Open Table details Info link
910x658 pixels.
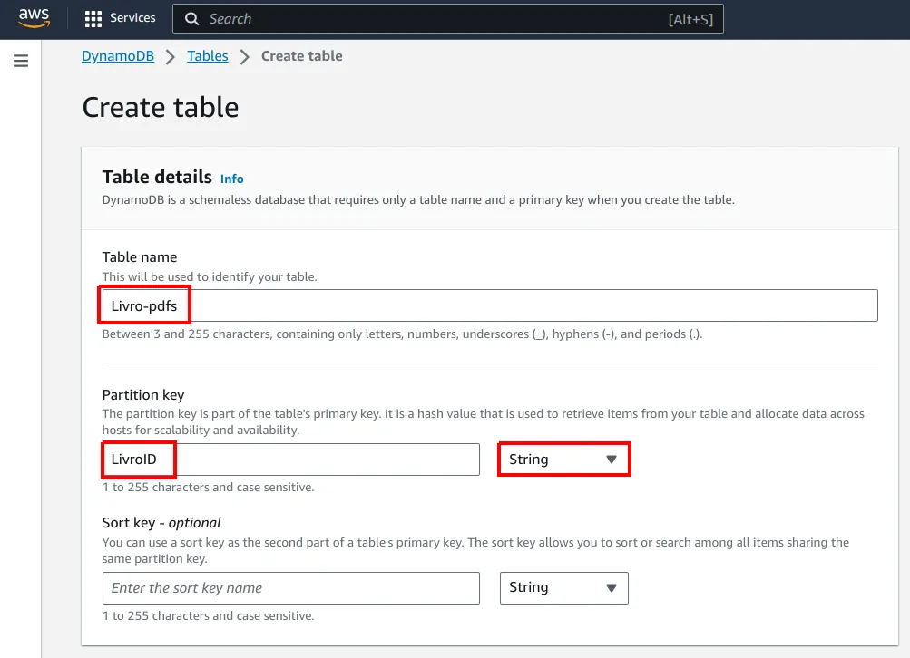click(231, 179)
